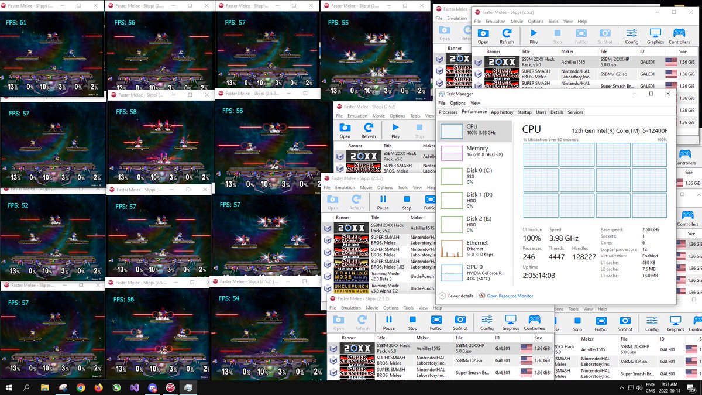Select SSBMv102.iso row in the top-right Slippi window

click(586, 74)
